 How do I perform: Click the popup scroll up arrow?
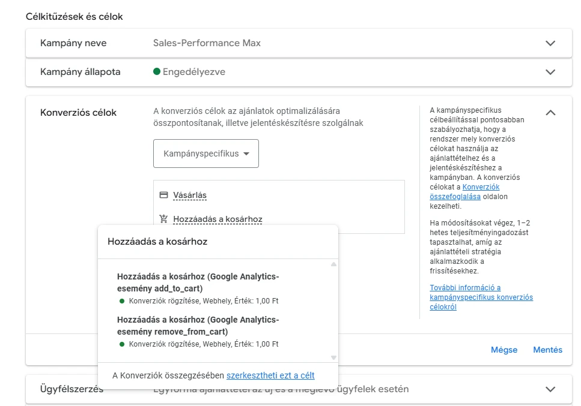[333, 264]
